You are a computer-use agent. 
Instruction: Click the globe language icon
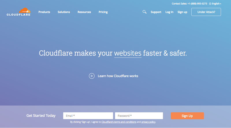pyautogui.click(x=210, y=4)
